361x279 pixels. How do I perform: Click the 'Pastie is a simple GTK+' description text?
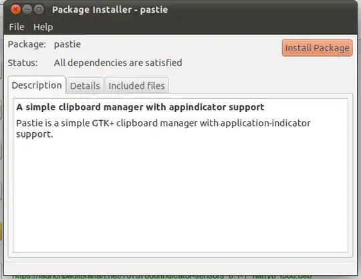(x=163, y=128)
